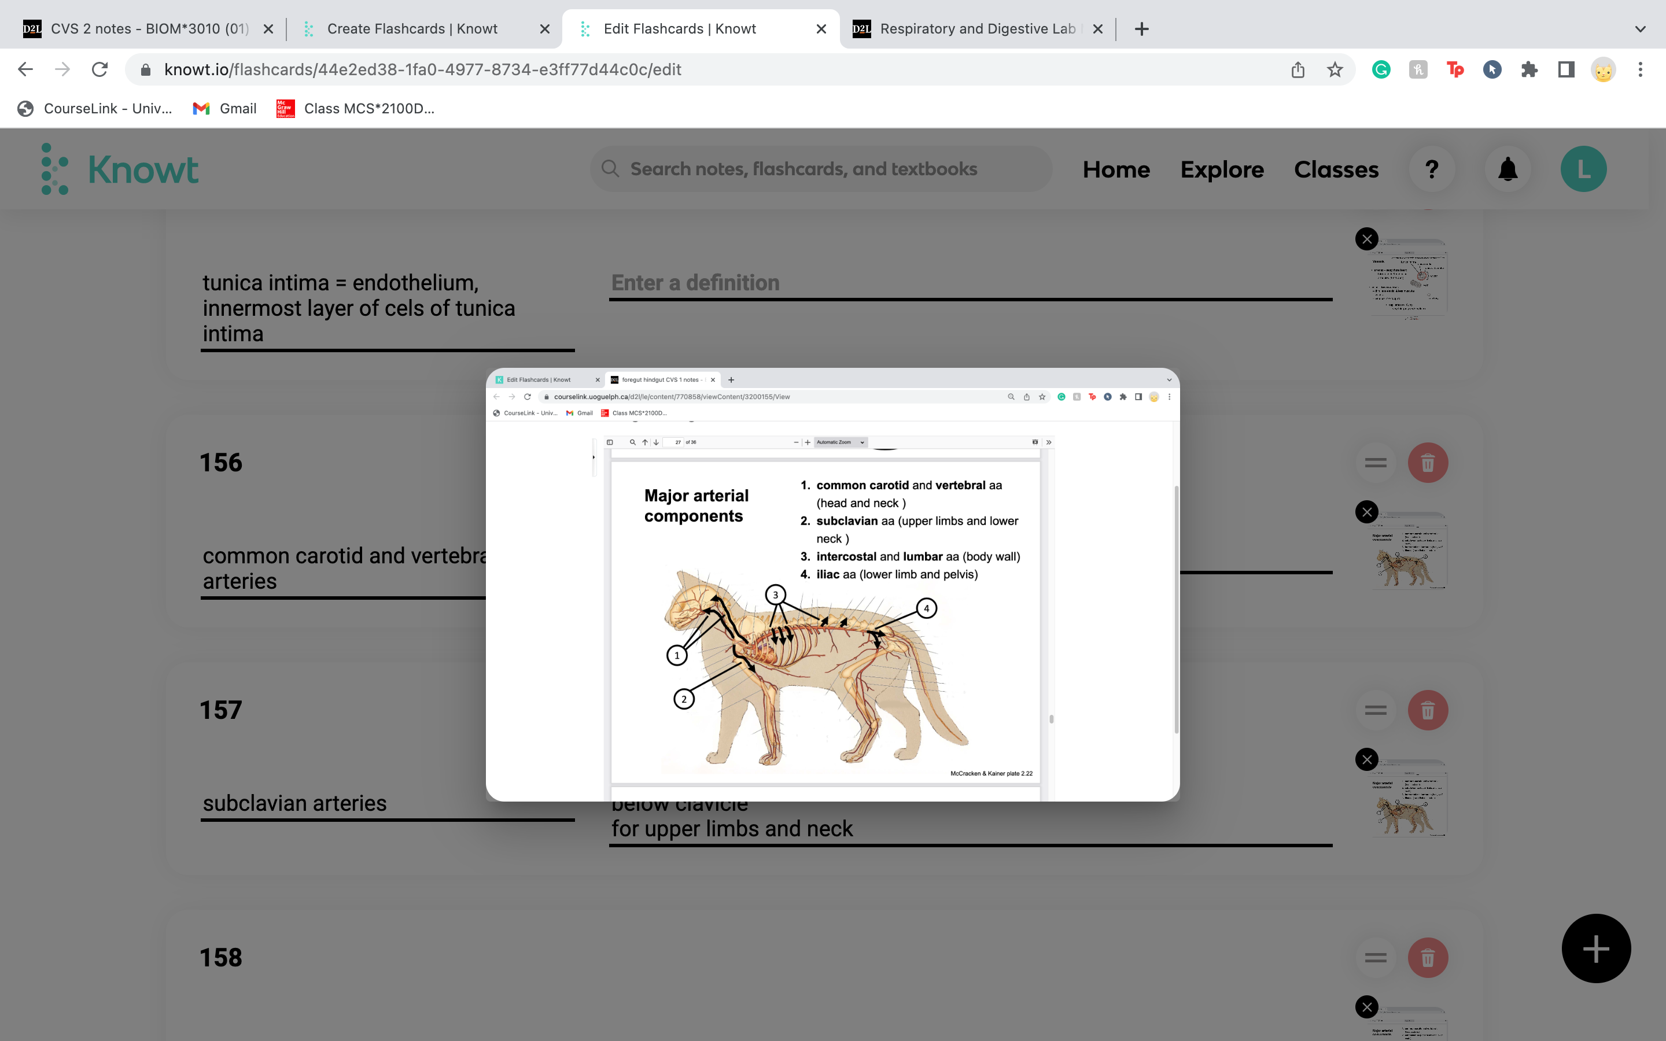Open the red Tp extension icon
Image resolution: width=1666 pixels, height=1041 pixels.
1455,69
